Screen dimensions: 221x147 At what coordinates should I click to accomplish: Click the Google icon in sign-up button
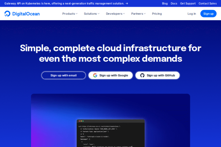coord(95,76)
